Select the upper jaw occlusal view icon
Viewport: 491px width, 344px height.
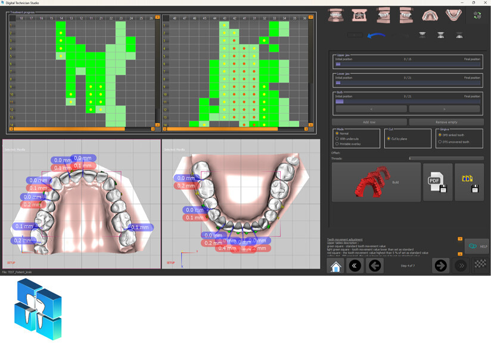point(430,15)
